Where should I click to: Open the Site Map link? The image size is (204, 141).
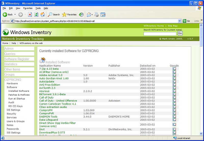pos(173,26)
